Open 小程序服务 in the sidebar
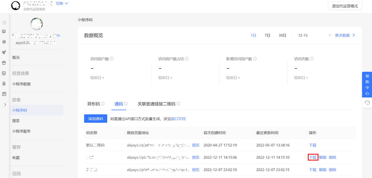372x178 pixels. (22, 131)
